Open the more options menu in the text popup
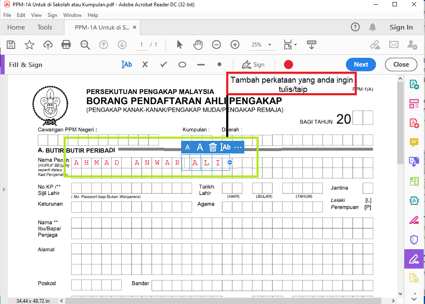 click(x=238, y=147)
